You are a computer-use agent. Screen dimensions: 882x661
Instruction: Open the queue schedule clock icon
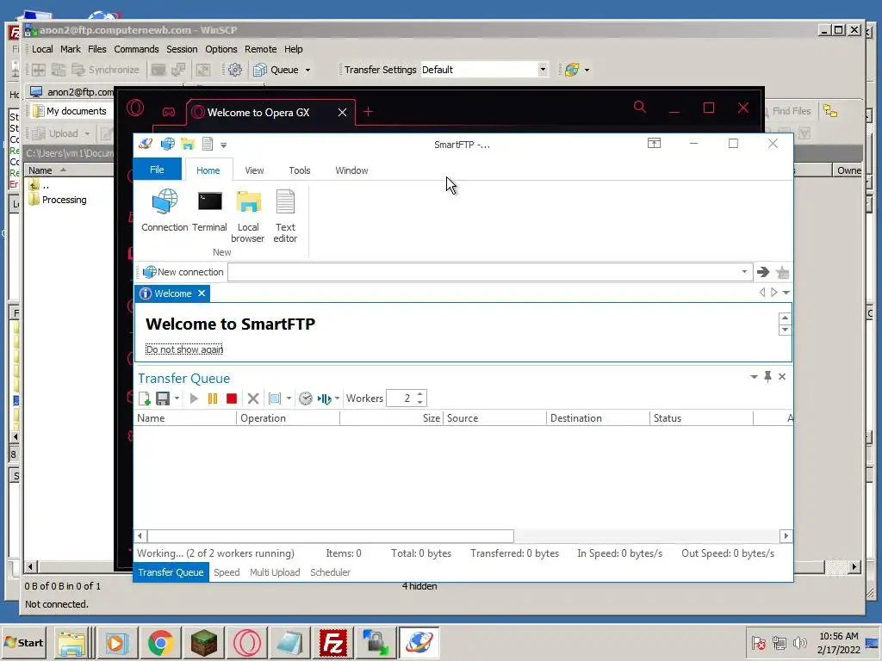pyautogui.click(x=306, y=398)
